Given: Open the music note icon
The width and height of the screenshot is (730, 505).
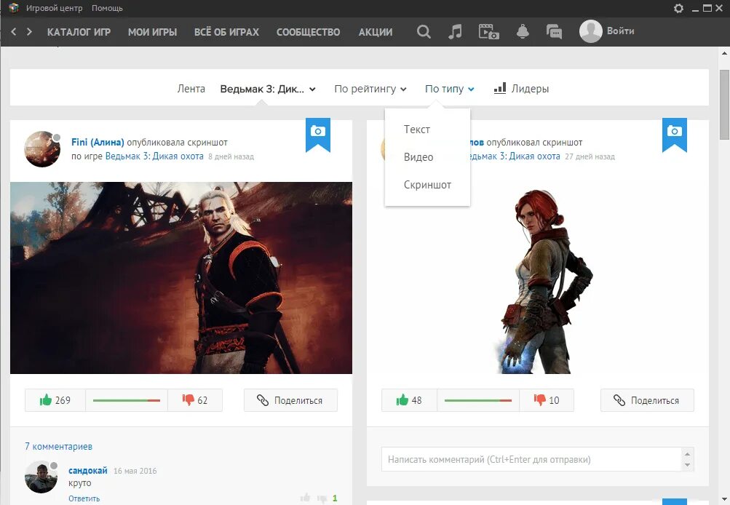Looking at the screenshot, I should tap(455, 31).
